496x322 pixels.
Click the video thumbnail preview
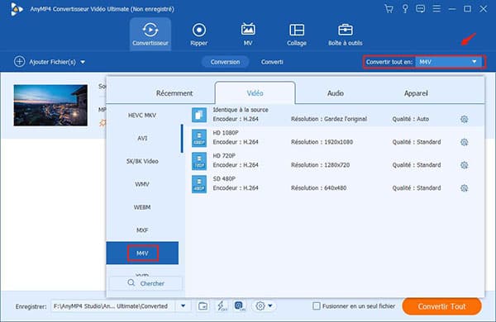(x=50, y=105)
